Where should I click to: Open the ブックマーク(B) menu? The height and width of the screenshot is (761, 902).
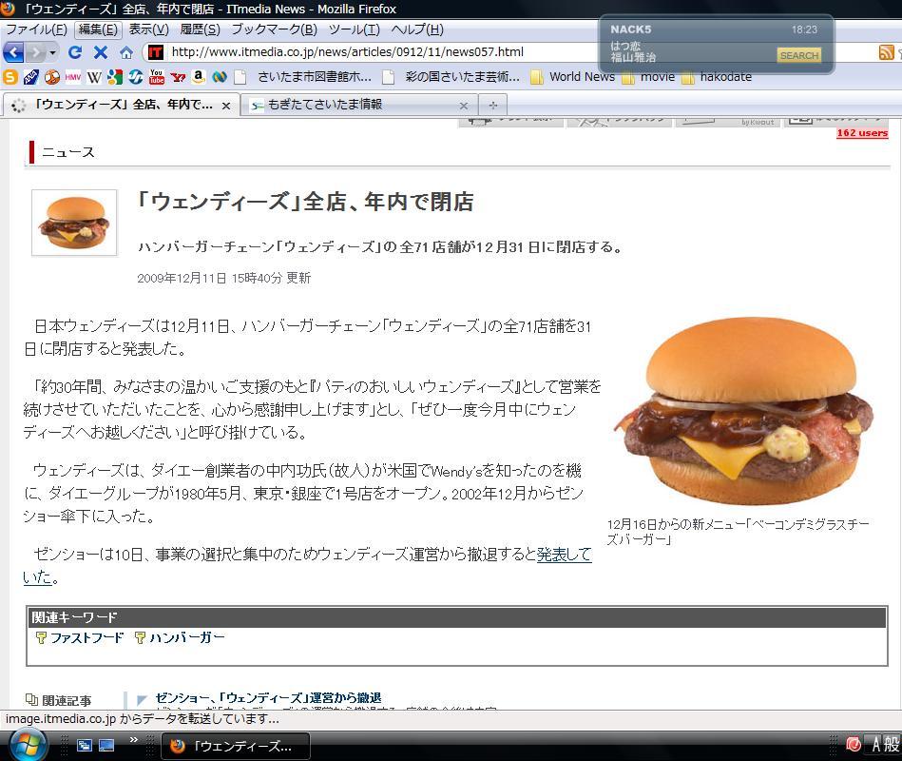pos(274,29)
